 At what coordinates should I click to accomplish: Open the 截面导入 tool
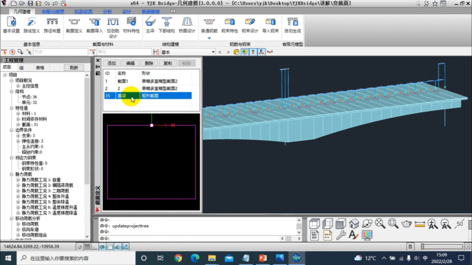coord(95,25)
